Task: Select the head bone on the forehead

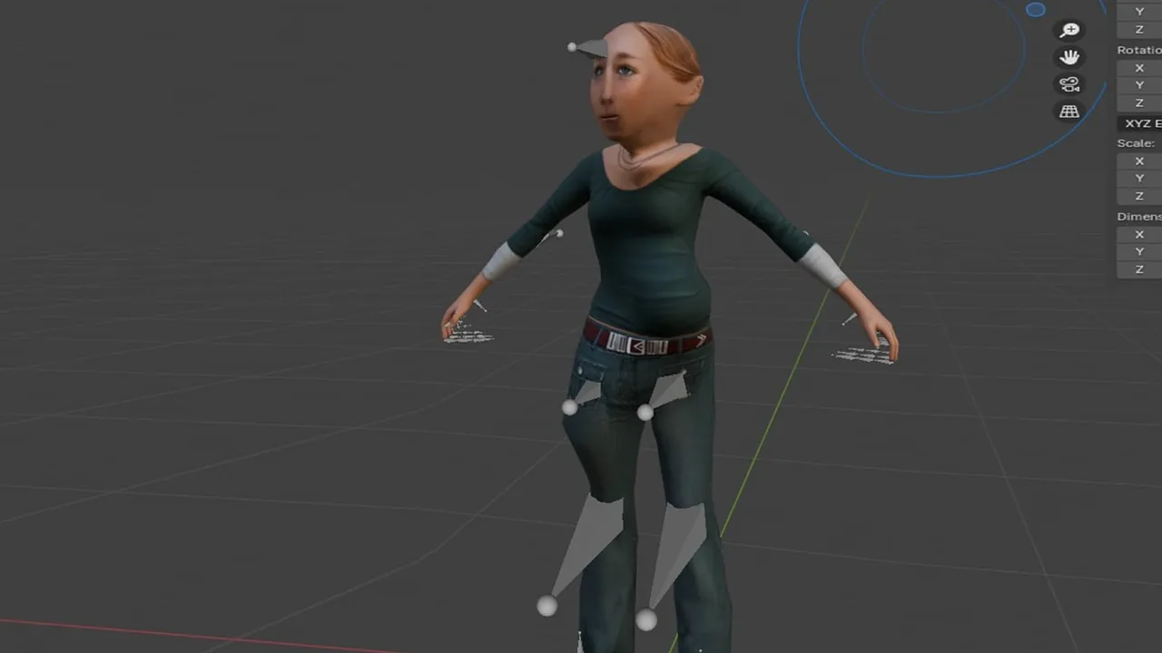Action: (588, 48)
